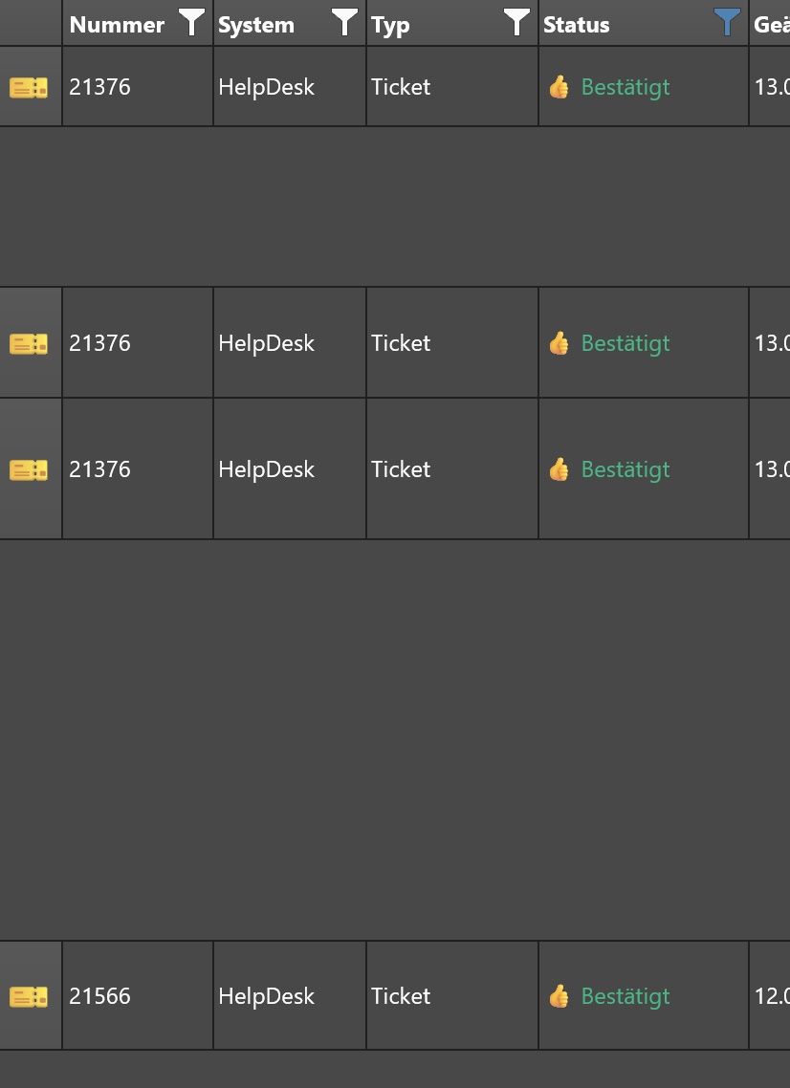790x1088 pixels.
Task: Sort by the System column header
Action: pyautogui.click(x=256, y=25)
